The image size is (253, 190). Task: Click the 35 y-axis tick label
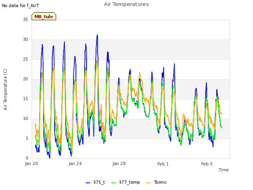click(x=25, y=19)
